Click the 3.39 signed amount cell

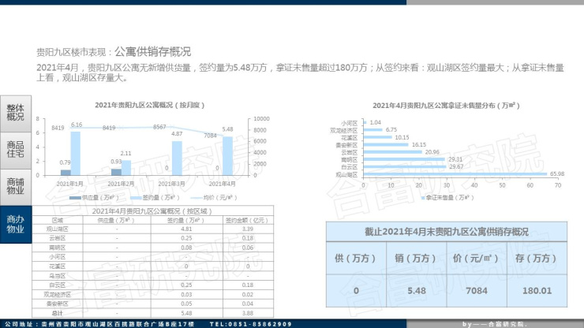tap(247, 229)
